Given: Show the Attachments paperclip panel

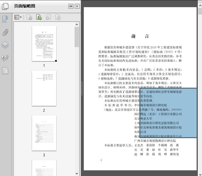Looking at the screenshot, I should coord(5,32).
